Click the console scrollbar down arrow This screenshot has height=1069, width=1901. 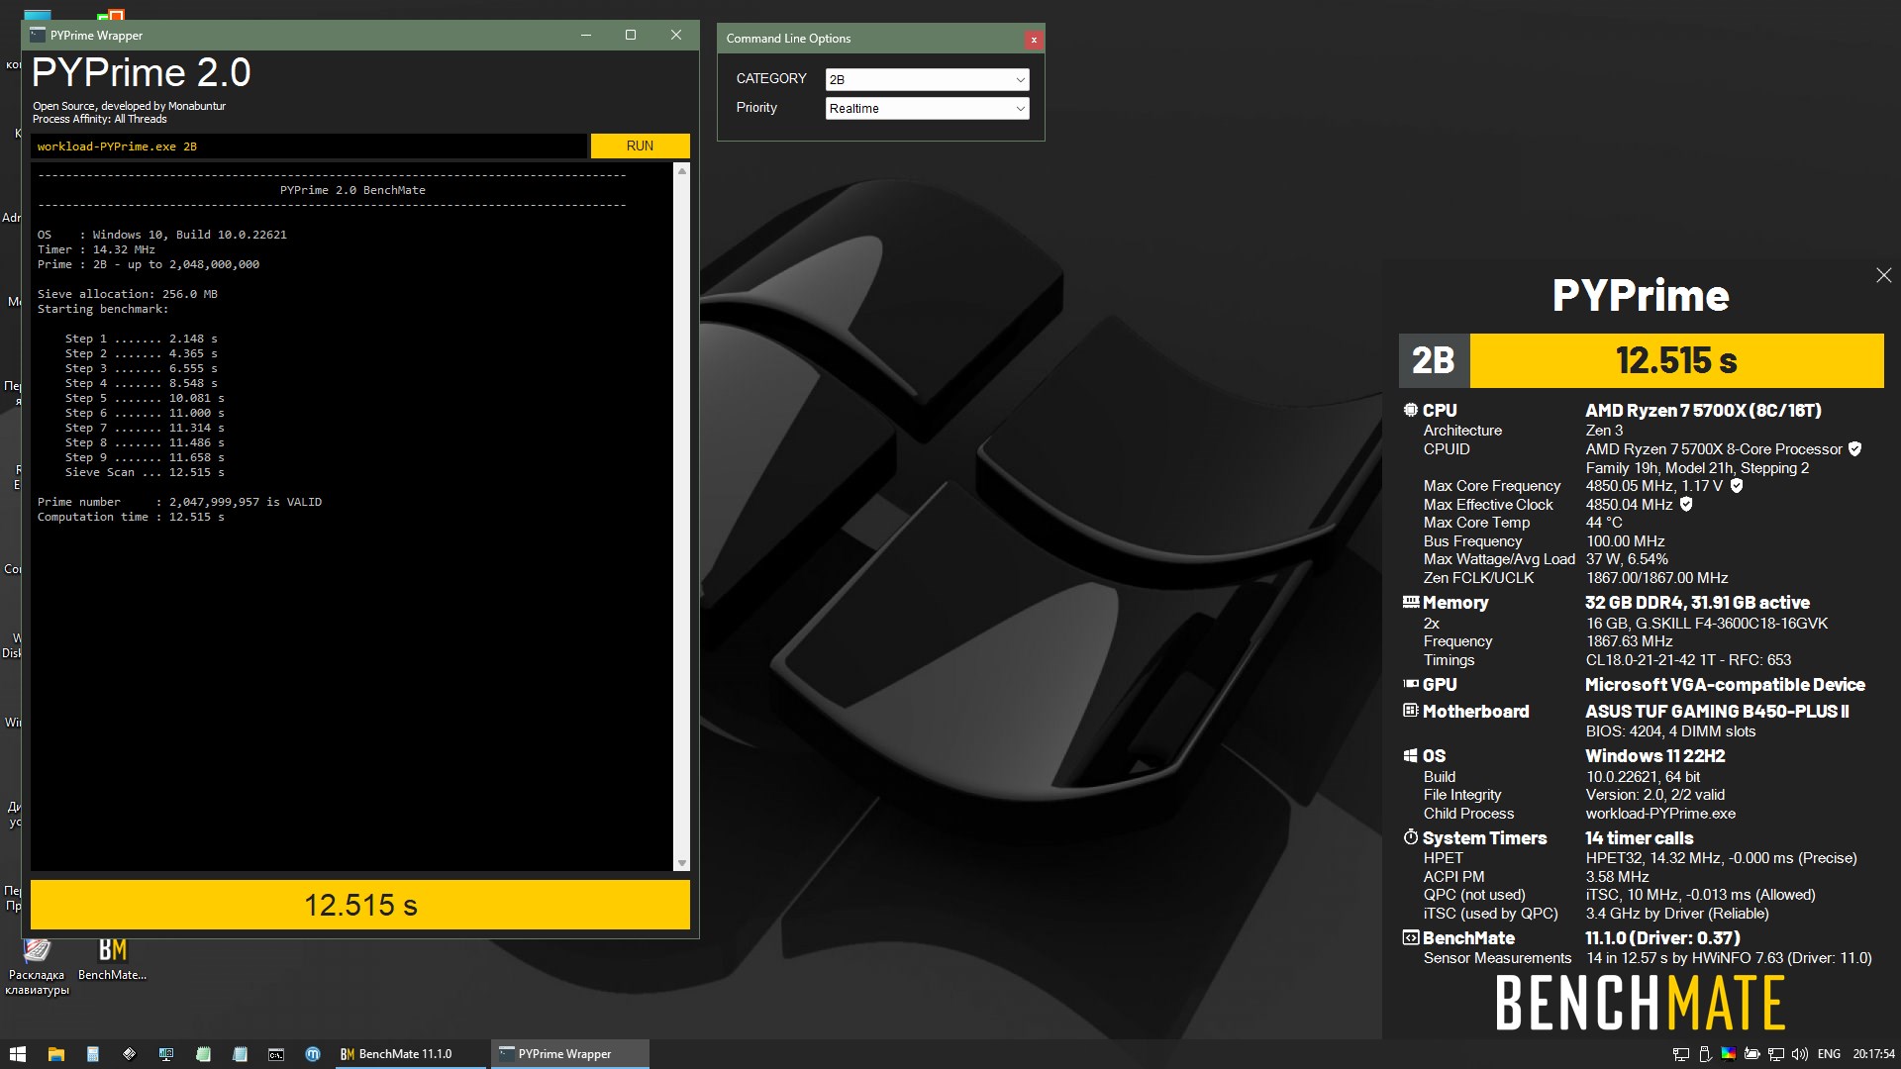pos(681,864)
